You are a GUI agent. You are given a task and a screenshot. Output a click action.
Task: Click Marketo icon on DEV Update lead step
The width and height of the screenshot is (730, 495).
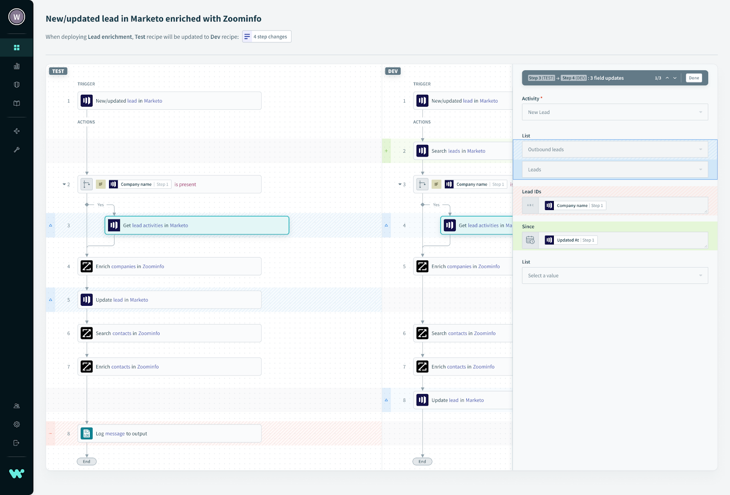tap(422, 400)
